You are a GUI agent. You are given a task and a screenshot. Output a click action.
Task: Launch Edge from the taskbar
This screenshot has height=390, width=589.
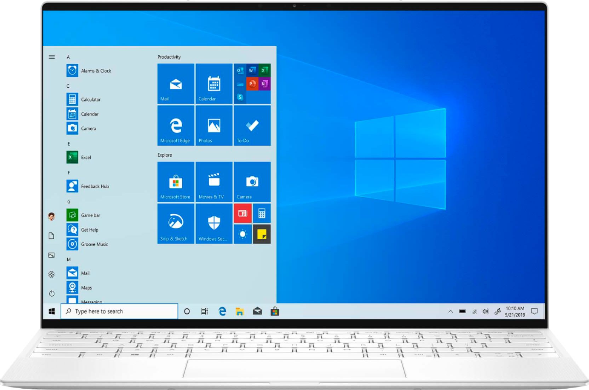point(222,311)
